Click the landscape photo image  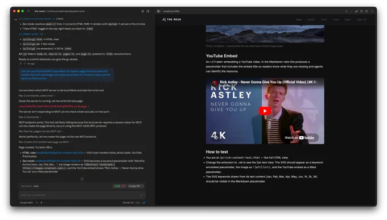pyautogui.click(x=265, y=34)
